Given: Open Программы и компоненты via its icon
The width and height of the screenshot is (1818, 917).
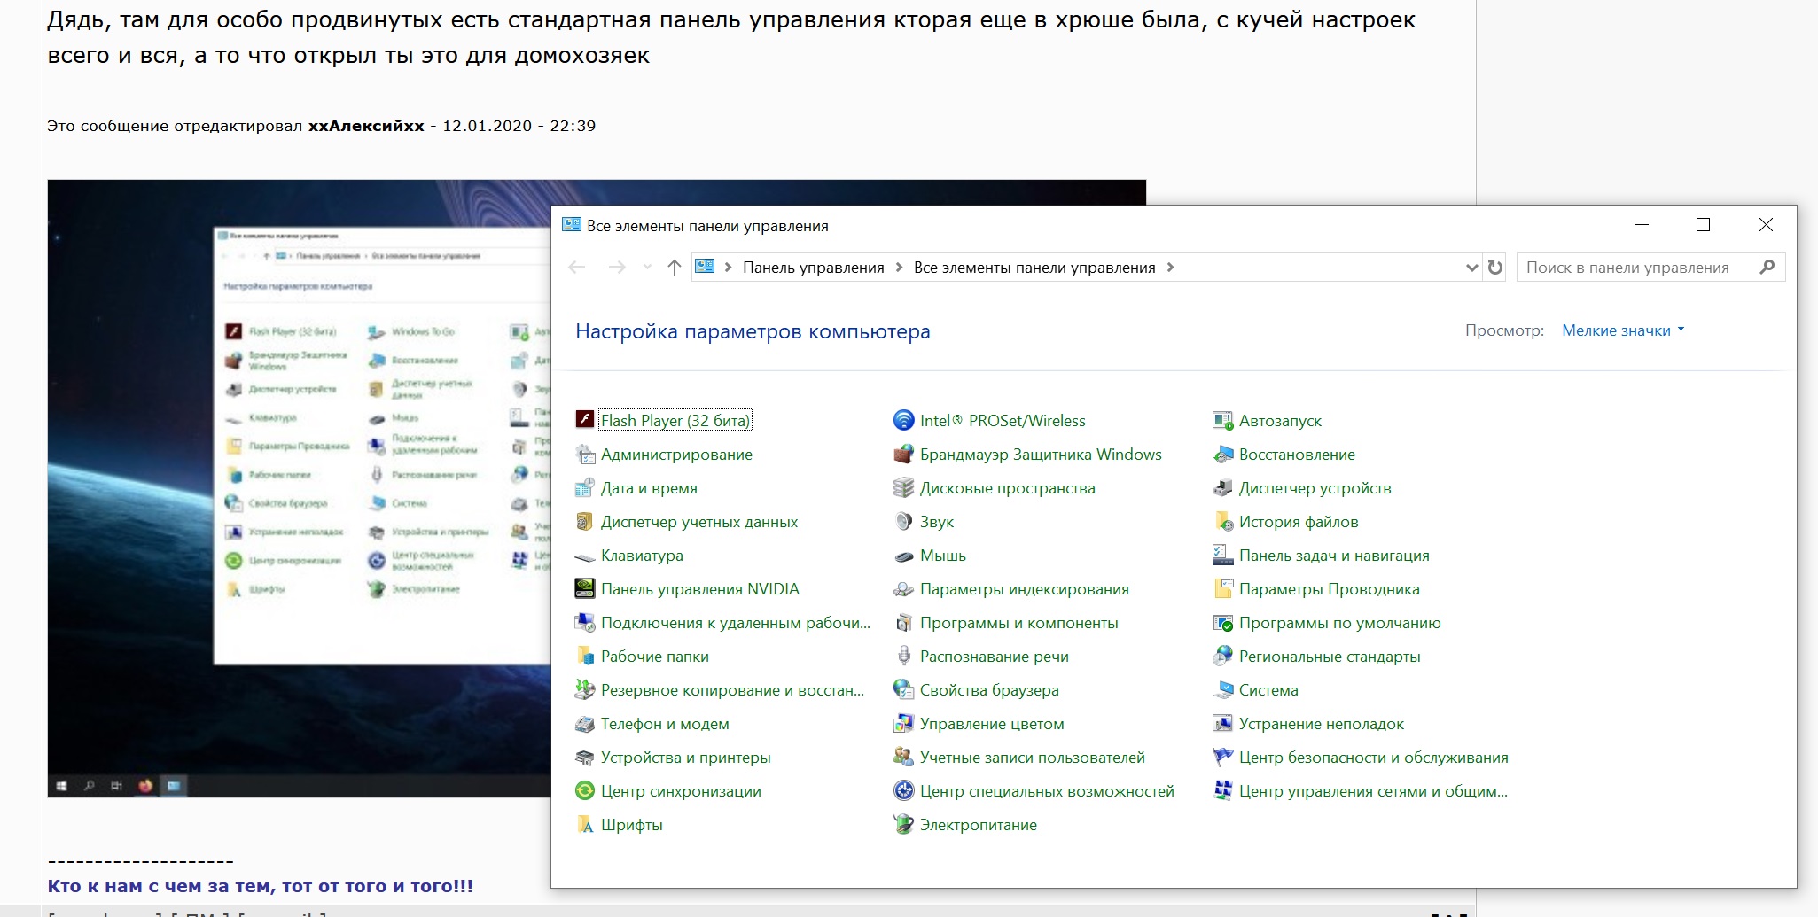Looking at the screenshot, I should (x=903, y=622).
